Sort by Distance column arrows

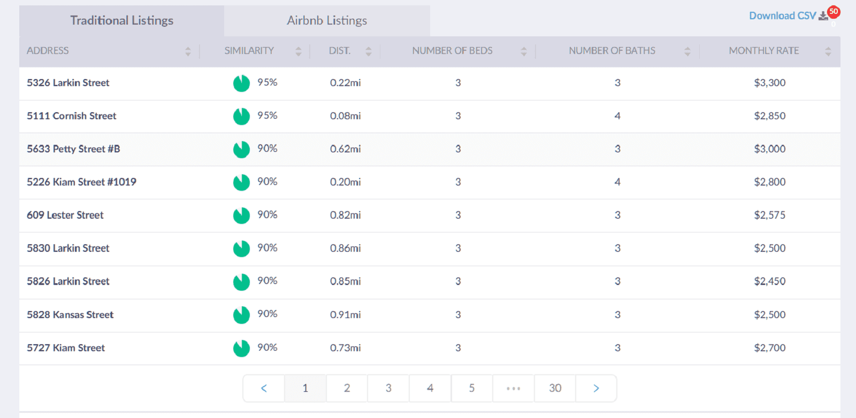[368, 51]
